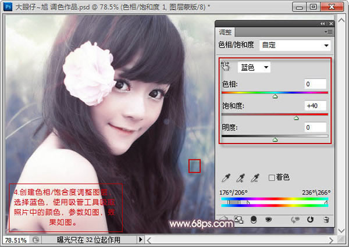349x247 pixels.
Task: Click the hue range slider gray bar
Action: click(233, 202)
